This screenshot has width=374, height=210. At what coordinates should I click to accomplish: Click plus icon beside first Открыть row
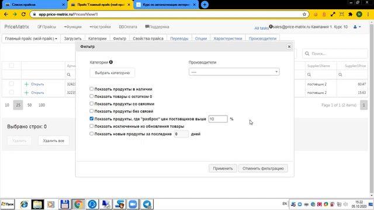(x=26, y=84)
